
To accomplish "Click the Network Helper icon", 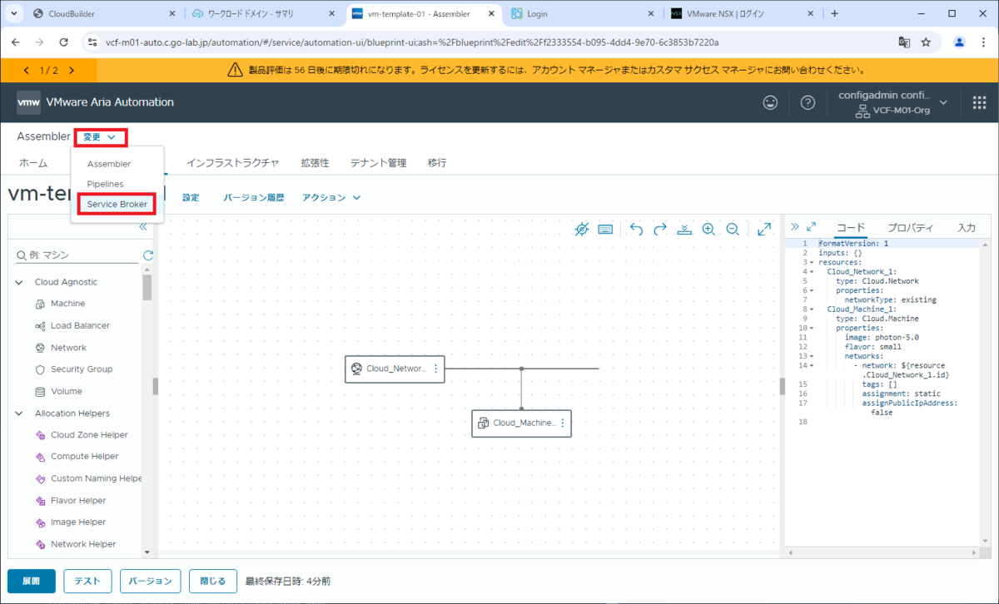I will (40, 544).
